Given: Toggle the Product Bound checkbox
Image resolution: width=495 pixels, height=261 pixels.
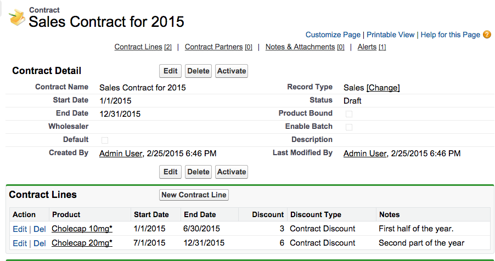Looking at the screenshot, I should pos(349,114).
